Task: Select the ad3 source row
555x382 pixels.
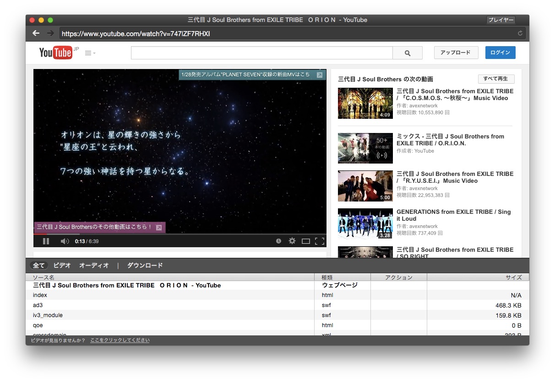Action: coord(277,305)
